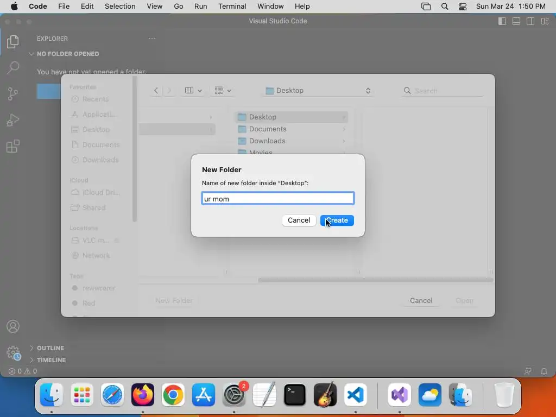
Task: Open column view options dropdown
Action: 193,91
